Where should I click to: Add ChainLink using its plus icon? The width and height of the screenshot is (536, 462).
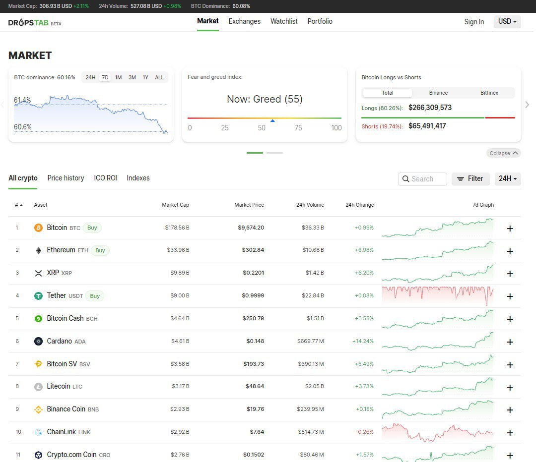pos(510,433)
